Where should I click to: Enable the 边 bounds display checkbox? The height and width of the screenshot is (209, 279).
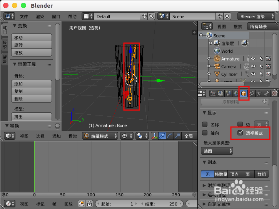(240, 124)
